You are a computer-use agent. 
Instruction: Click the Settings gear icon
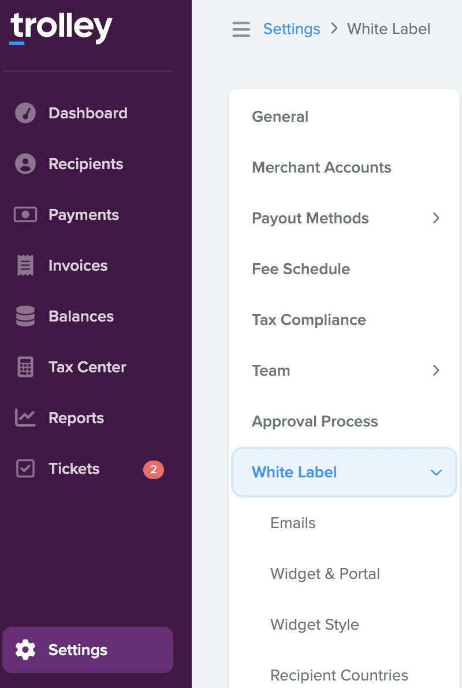(25, 649)
